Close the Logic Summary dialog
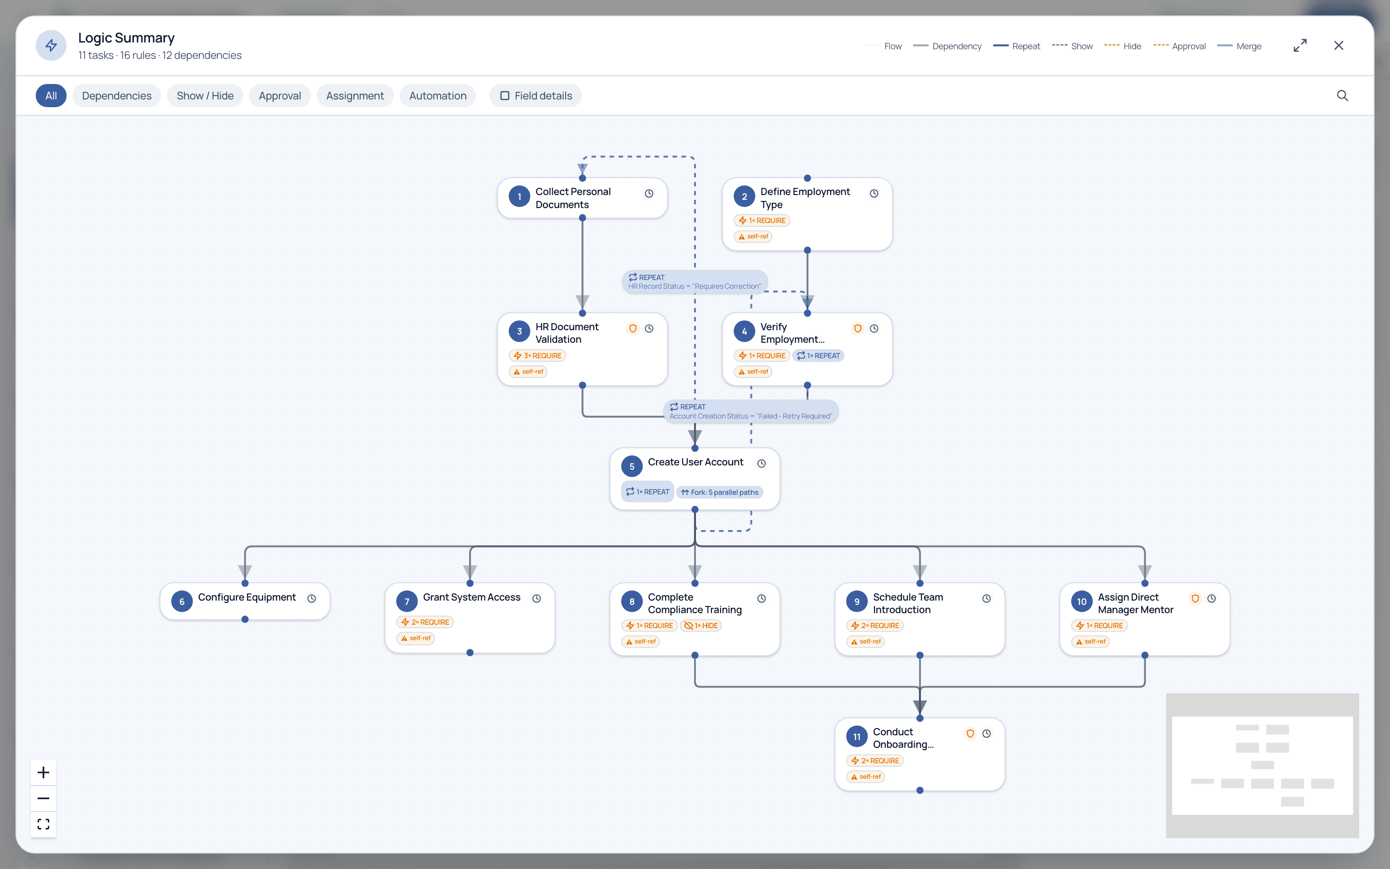This screenshot has height=869, width=1390. tap(1338, 45)
